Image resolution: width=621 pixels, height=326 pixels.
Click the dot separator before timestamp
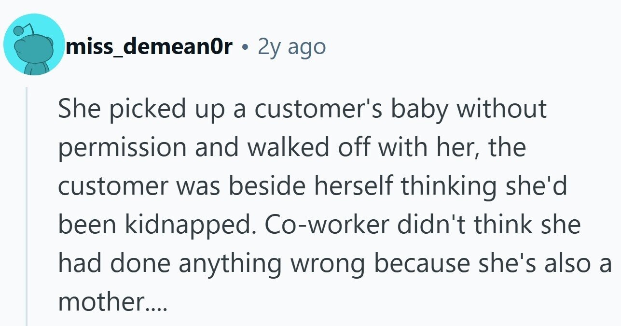tap(245, 47)
